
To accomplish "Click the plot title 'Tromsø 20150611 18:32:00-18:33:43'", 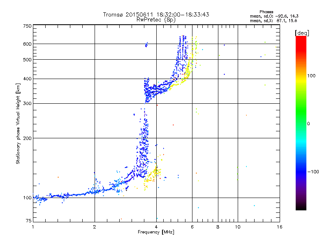I will coord(156,14).
